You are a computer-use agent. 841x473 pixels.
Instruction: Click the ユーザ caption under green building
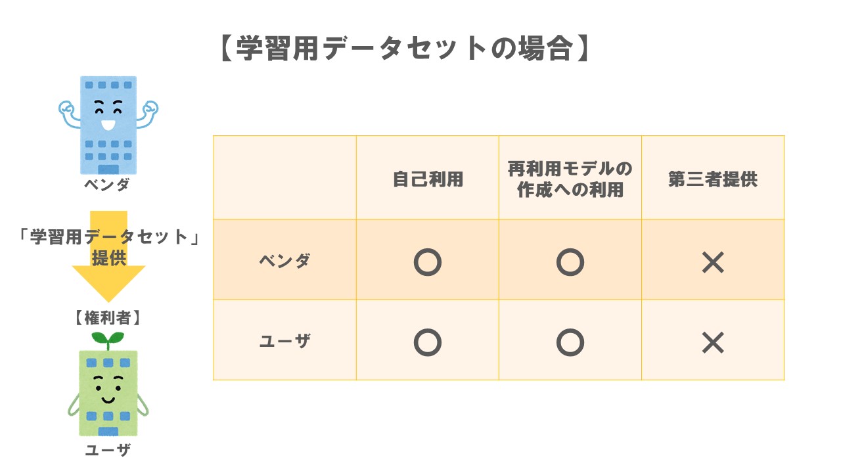pos(108,451)
